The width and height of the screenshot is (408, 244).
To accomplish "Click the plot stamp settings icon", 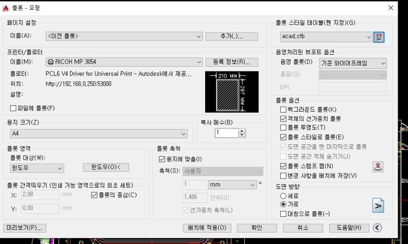I will [379, 166].
